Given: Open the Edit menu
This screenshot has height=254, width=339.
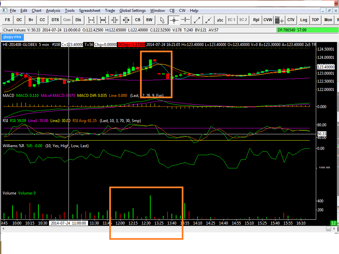Looking at the screenshot, I should pos(24,11).
